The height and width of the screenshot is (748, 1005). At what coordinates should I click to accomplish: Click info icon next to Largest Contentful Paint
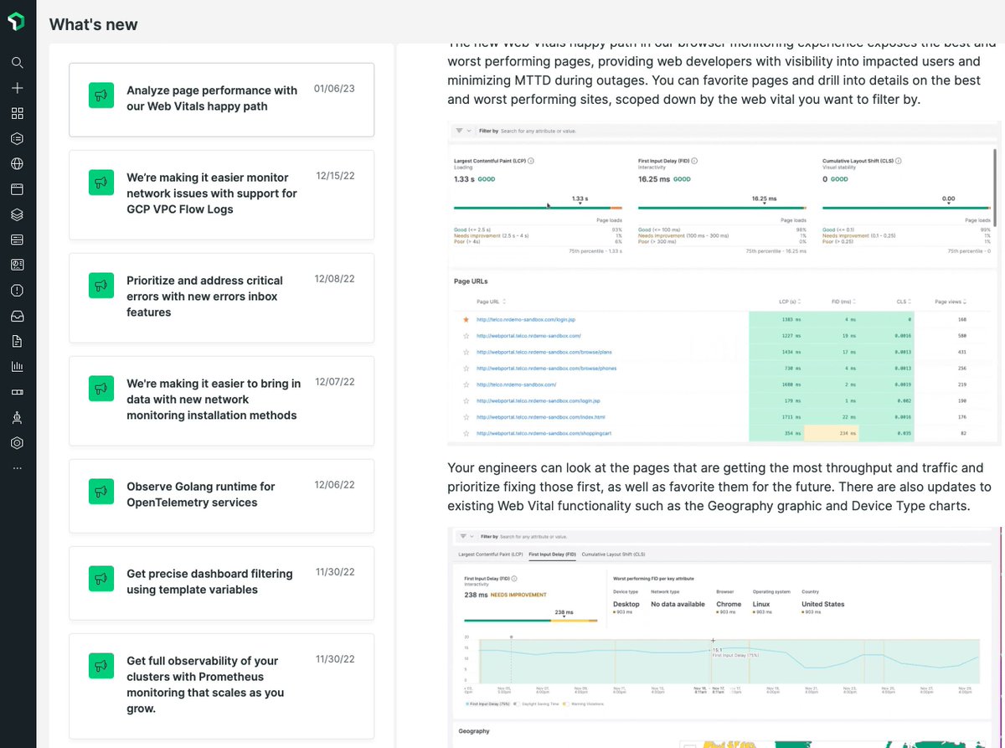tap(531, 160)
